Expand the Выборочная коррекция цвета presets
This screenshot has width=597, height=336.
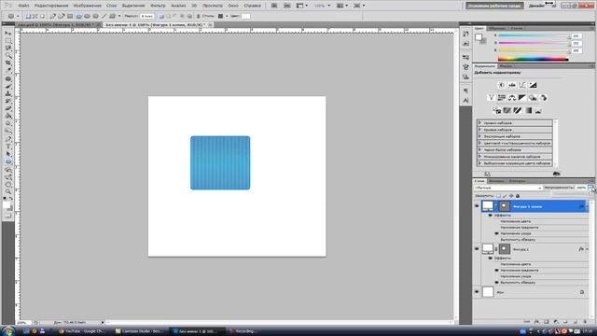click(x=479, y=163)
